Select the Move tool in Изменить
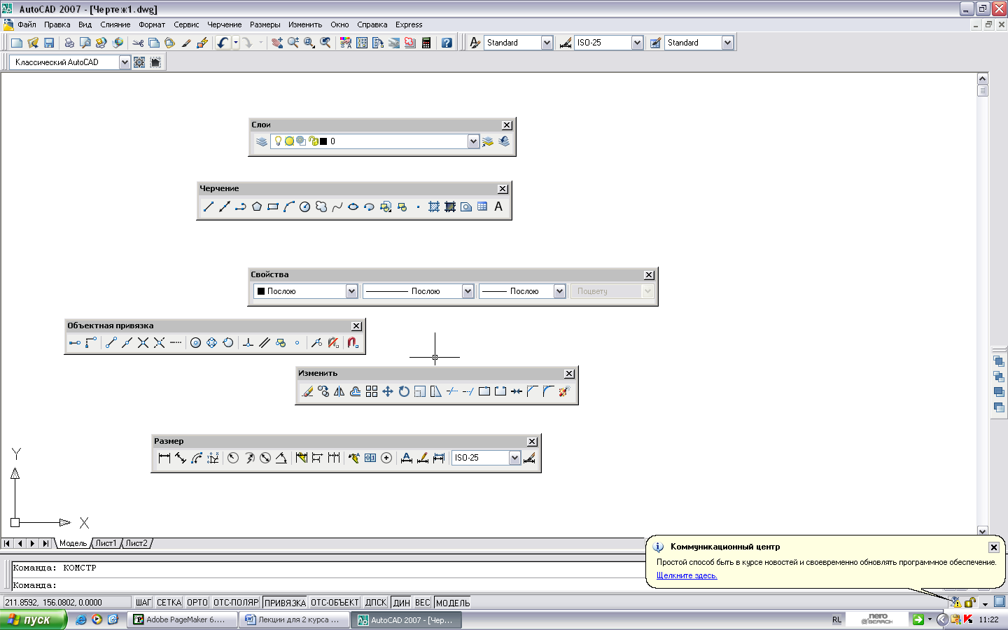1008x630 pixels. (x=388, y=391)
